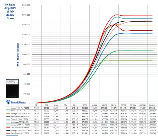The width and height of the screenshot is (158, 136).
Task: Click the SSD drive product thumbnail
Action: (x=12, y=89)
